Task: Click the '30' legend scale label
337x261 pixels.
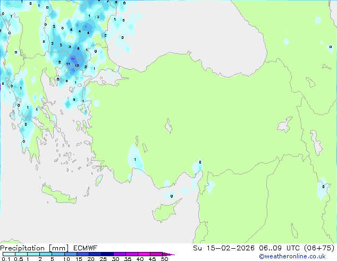Action: (x=115, y=259)
